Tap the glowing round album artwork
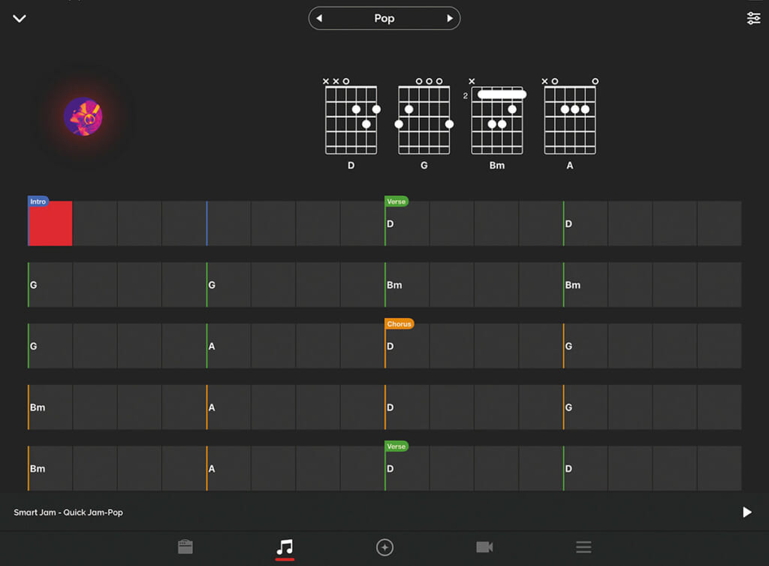Image resolution: width=769 pixels, height=566 pixels. coord(83,117)
